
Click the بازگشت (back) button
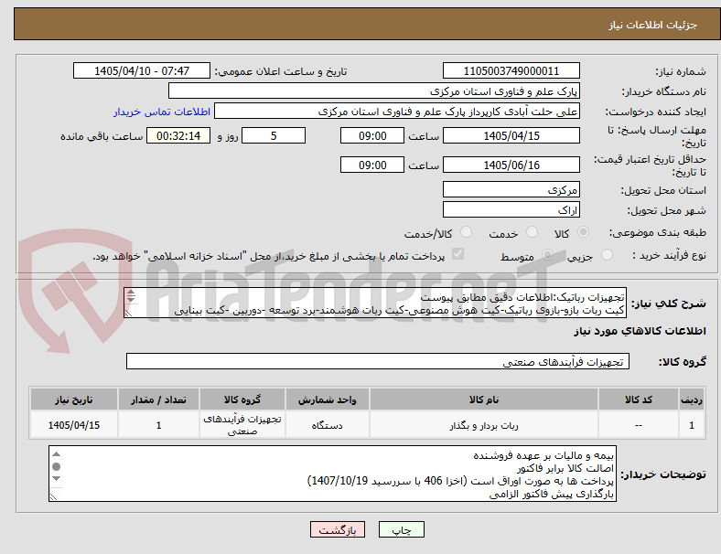tap(338, 529)
